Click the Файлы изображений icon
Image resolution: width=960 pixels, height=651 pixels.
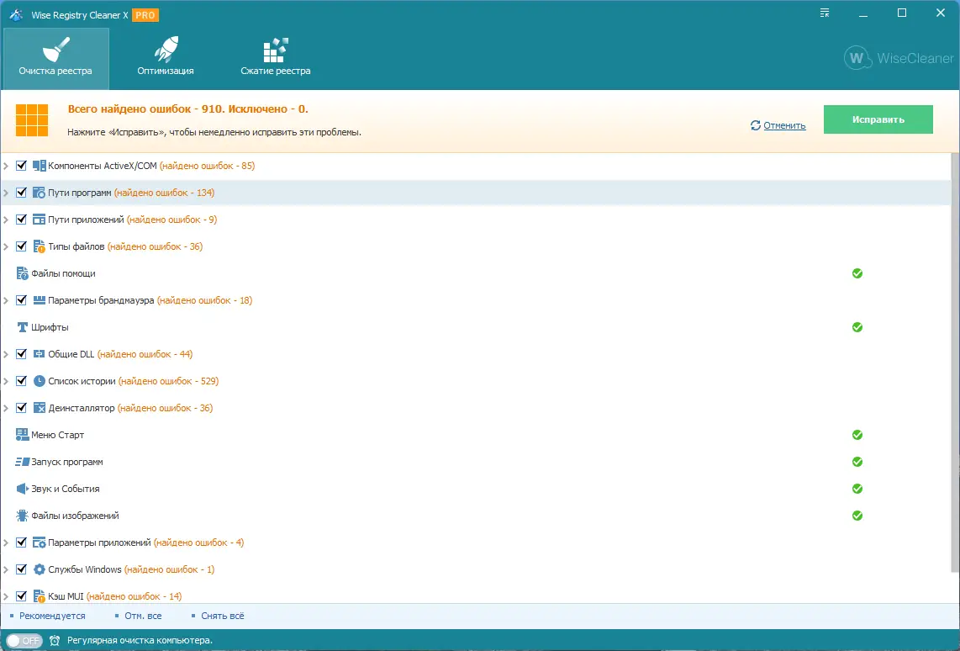22,516
